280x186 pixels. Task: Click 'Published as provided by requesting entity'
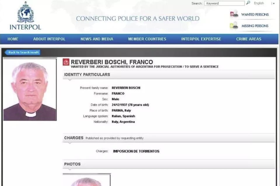pos(114,138)
